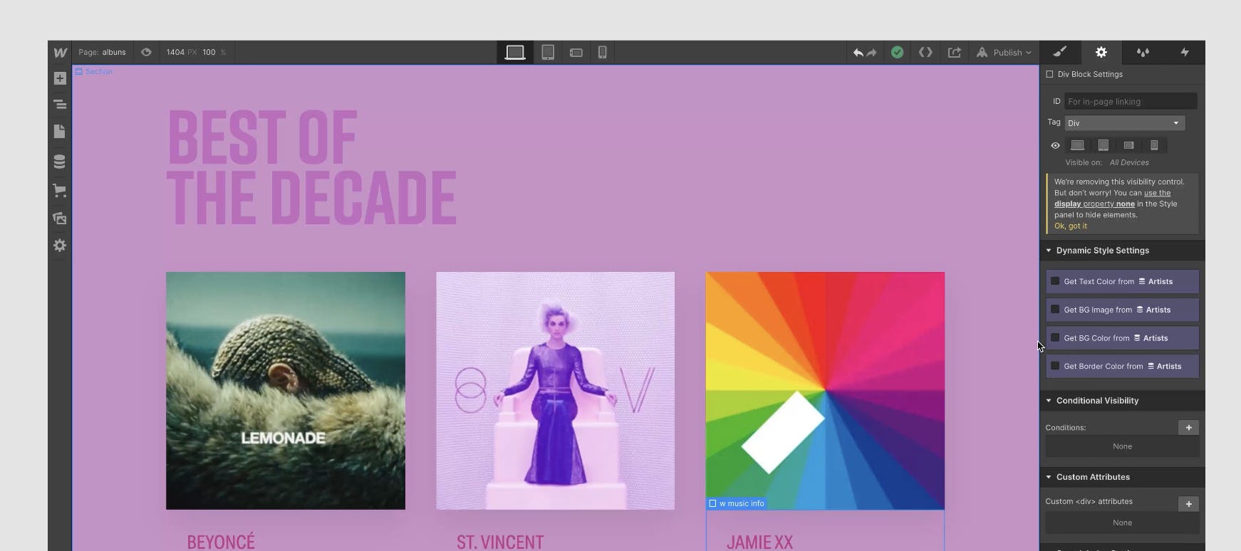Open the Publish dropdown
The height and width of the screenshot is (551, 1241).
point(1004,52)
